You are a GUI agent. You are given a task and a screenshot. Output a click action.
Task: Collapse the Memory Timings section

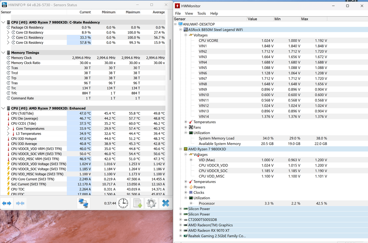(x=3, y=53)
